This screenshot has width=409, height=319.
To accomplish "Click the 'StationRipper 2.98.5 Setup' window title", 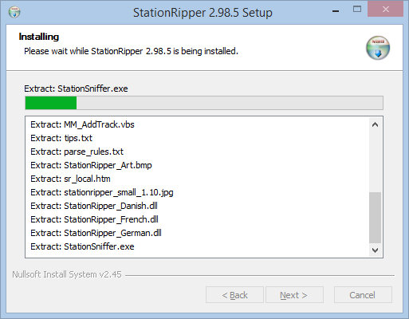I will click(203, 13).
